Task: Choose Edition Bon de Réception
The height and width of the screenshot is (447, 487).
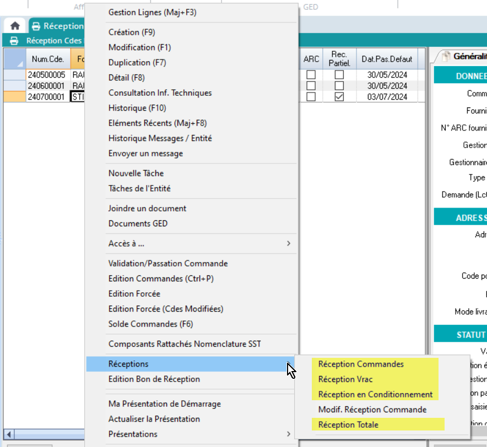Action: click(154, 379)
